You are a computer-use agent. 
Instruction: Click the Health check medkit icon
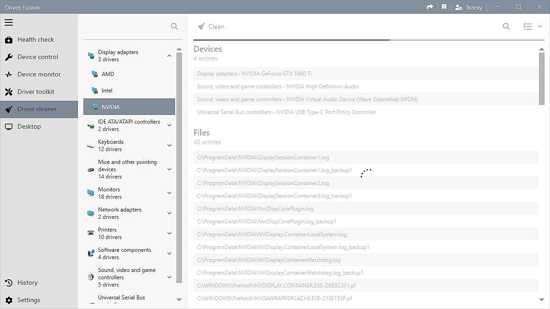(x=9, y=40)
